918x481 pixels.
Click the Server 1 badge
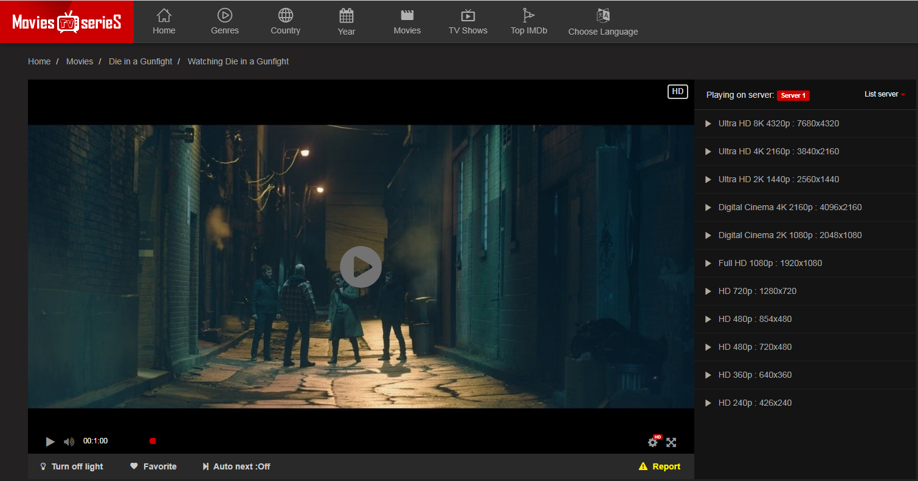tap(793, 95)
